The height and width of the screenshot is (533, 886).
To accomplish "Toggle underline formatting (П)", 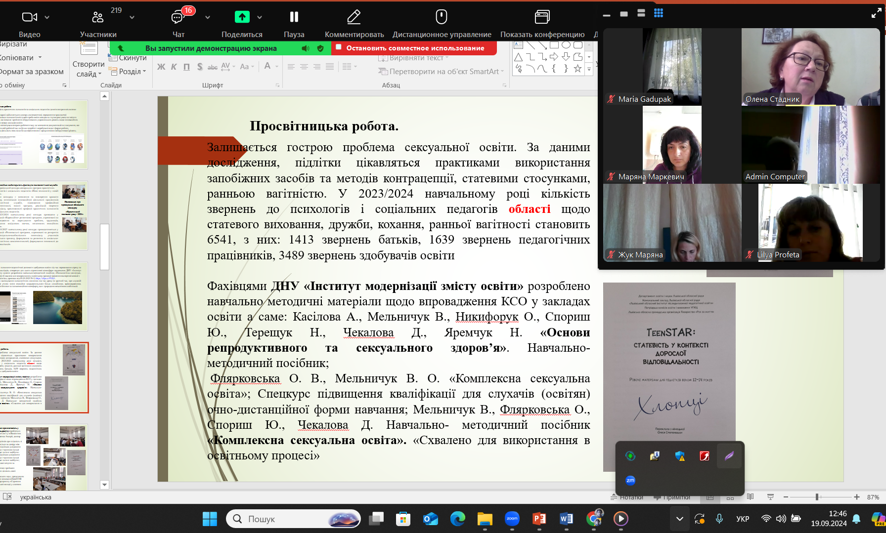I will [186, 67].
